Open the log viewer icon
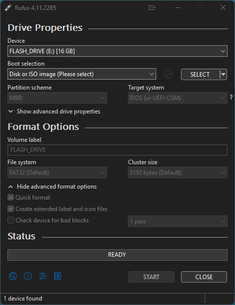235x305 pixels. [x=58, y=276]
